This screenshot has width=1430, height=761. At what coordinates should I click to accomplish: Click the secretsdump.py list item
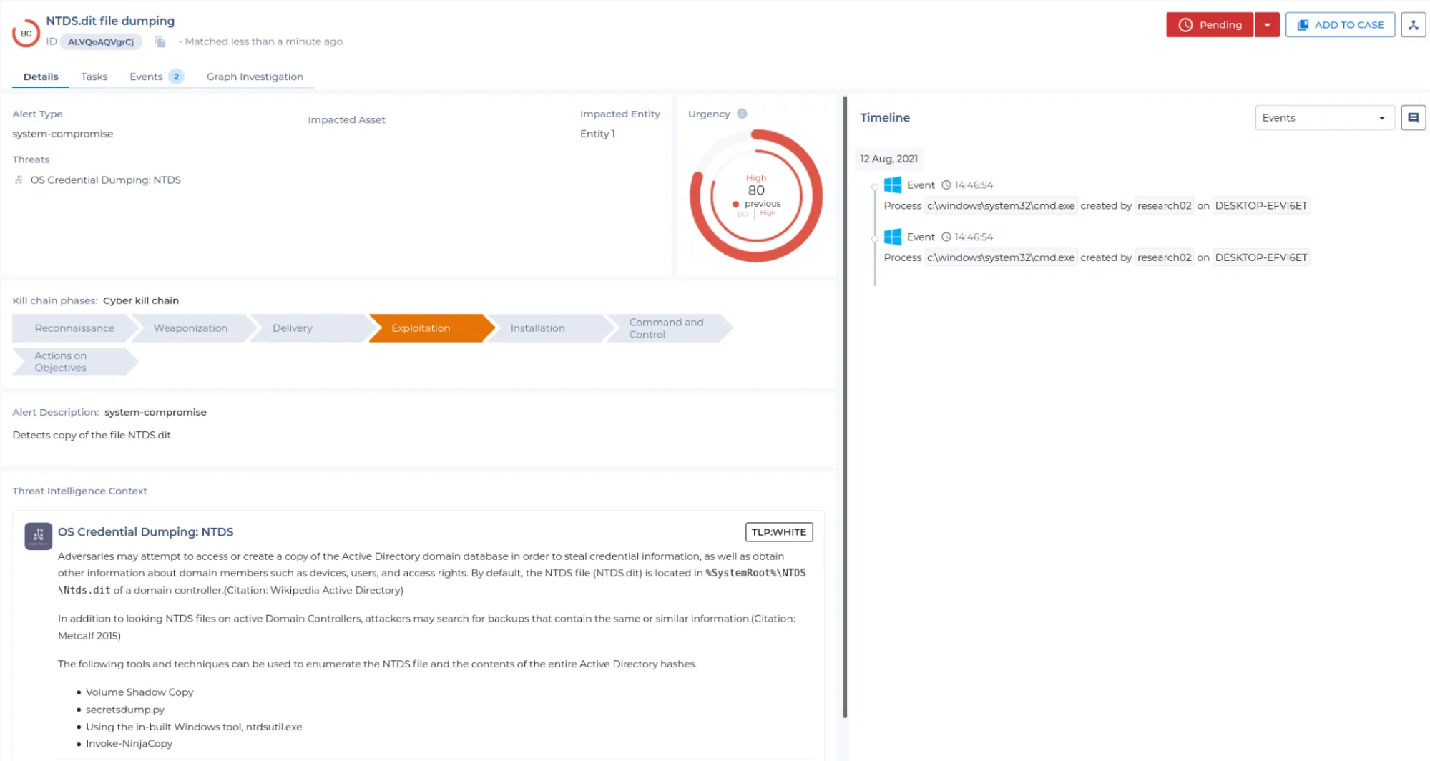pyautogui.click(x=125, y=710)
